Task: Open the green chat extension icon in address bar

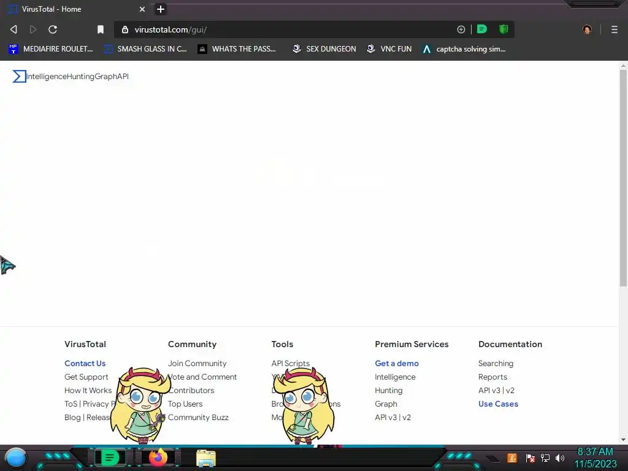Action: 482,29
